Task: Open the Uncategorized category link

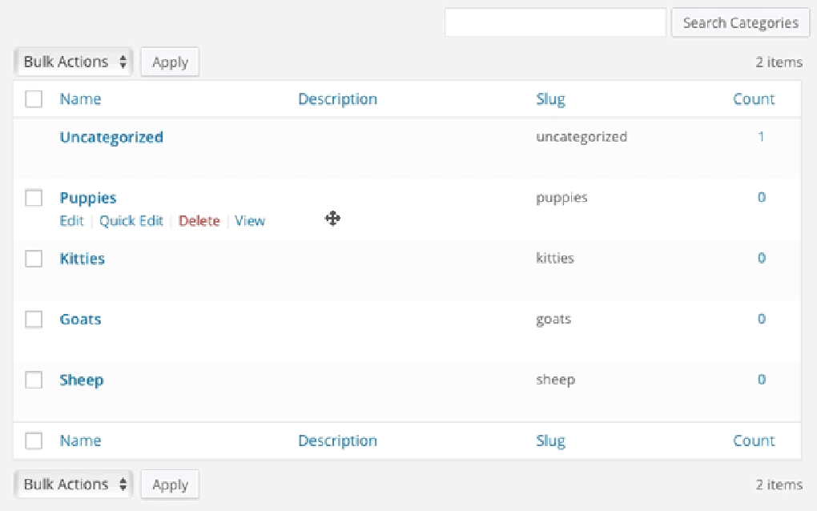Action: coord(111,137)
